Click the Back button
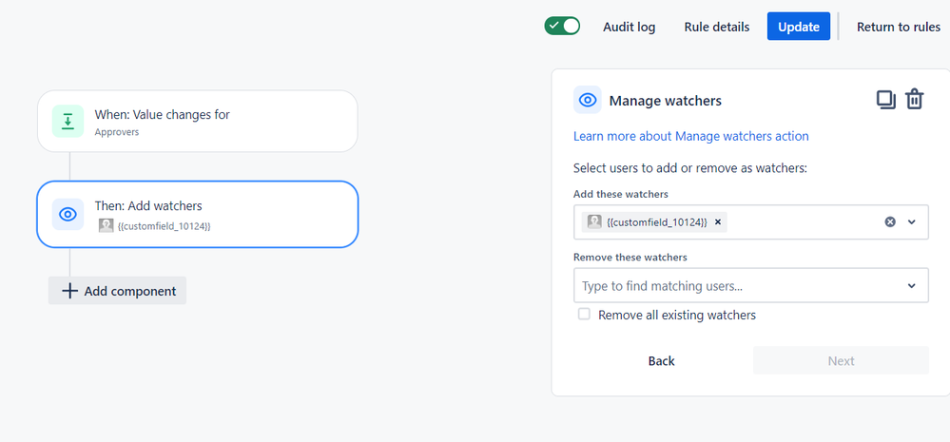Viewport: 950px width, 442px height. click(x=662, y=361)
